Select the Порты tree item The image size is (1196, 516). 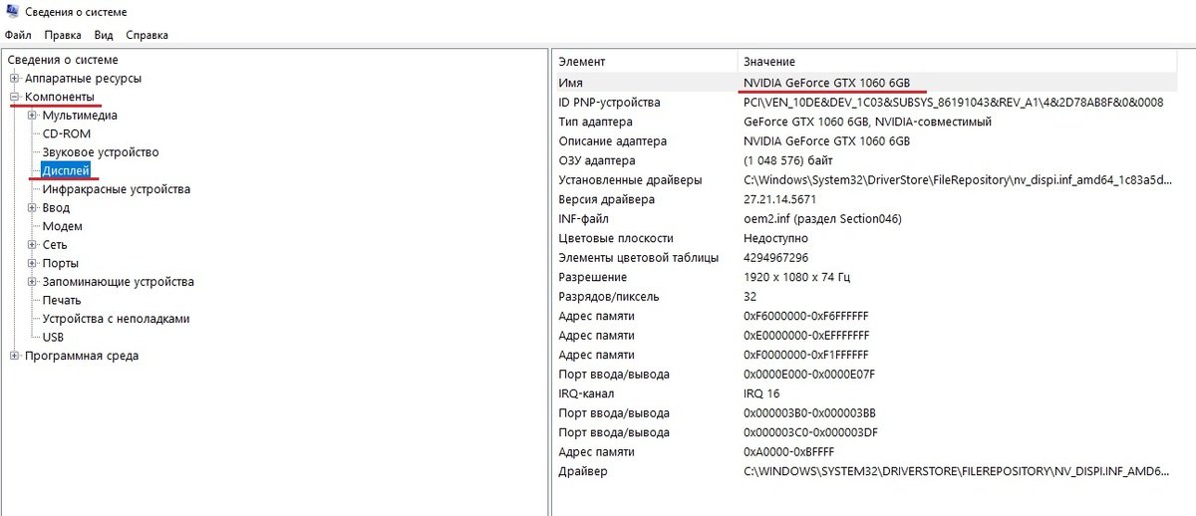[61, 263]
